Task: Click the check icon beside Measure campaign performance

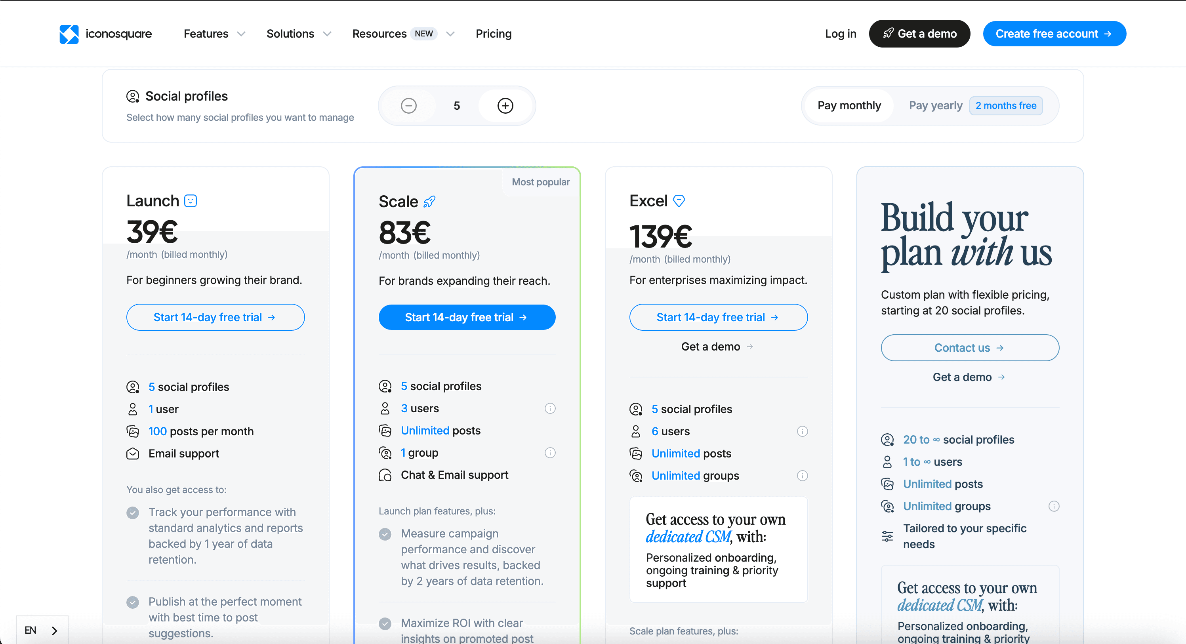Action: 385,534
